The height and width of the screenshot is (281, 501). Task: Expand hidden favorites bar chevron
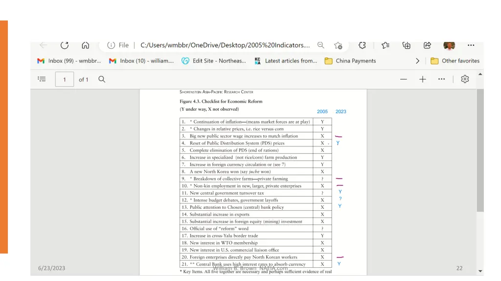(417, 61)
